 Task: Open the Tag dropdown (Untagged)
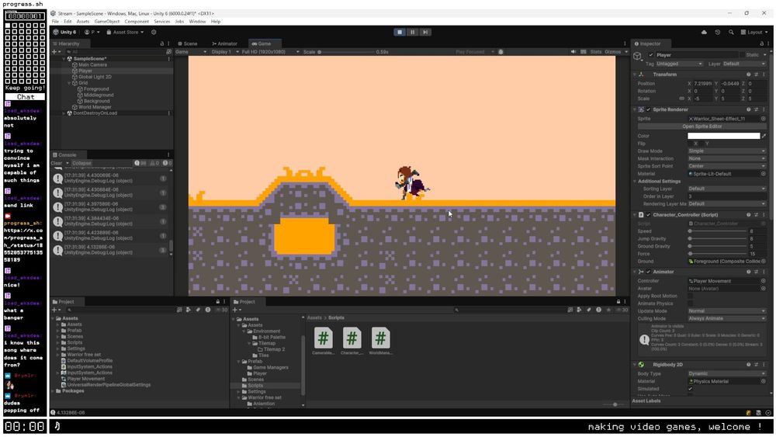pos(678,64)
